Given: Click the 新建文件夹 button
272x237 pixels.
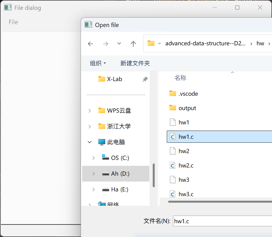Looking at the screenshot, I should (x=135, y=63).
